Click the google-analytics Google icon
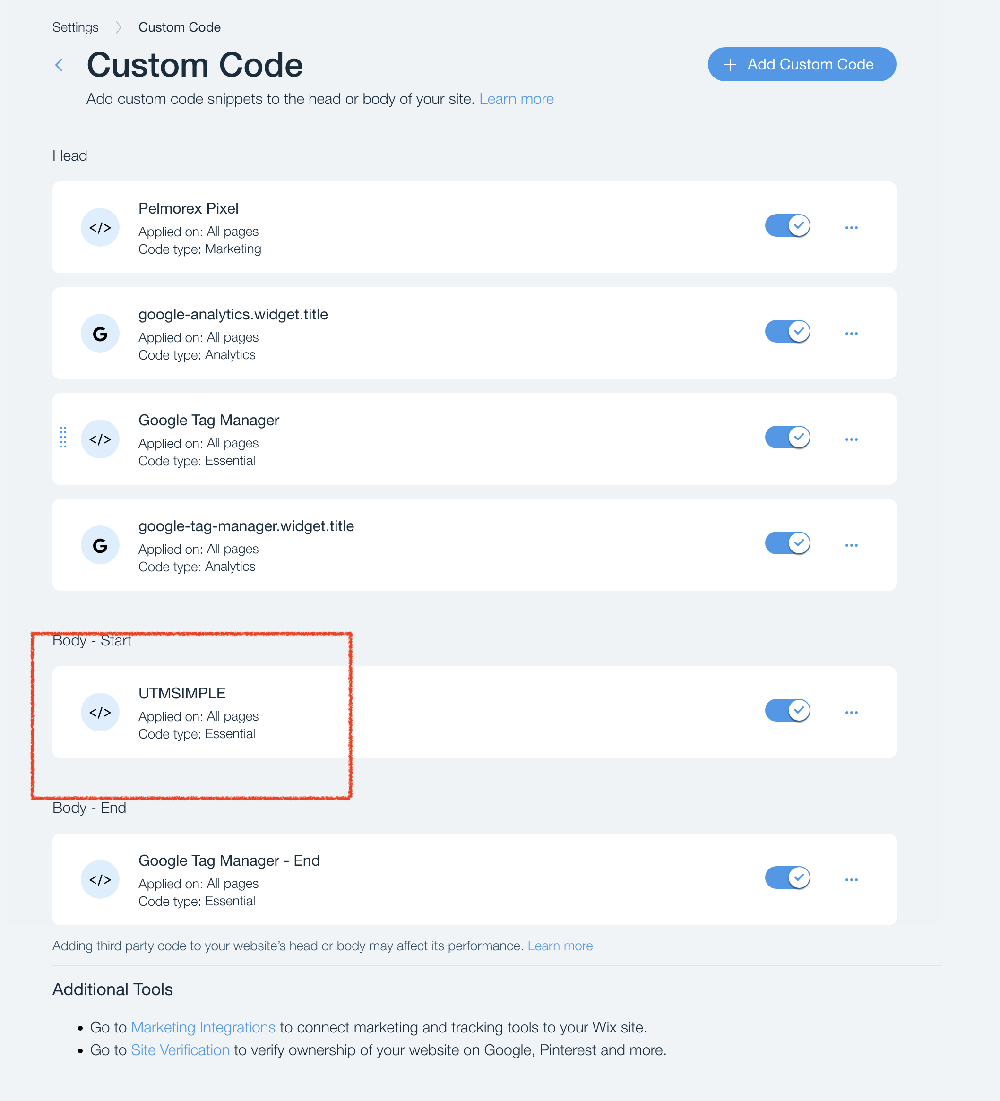This screenshot has height=1101, width=1000. pyautogui.click(x=100, y=334)
